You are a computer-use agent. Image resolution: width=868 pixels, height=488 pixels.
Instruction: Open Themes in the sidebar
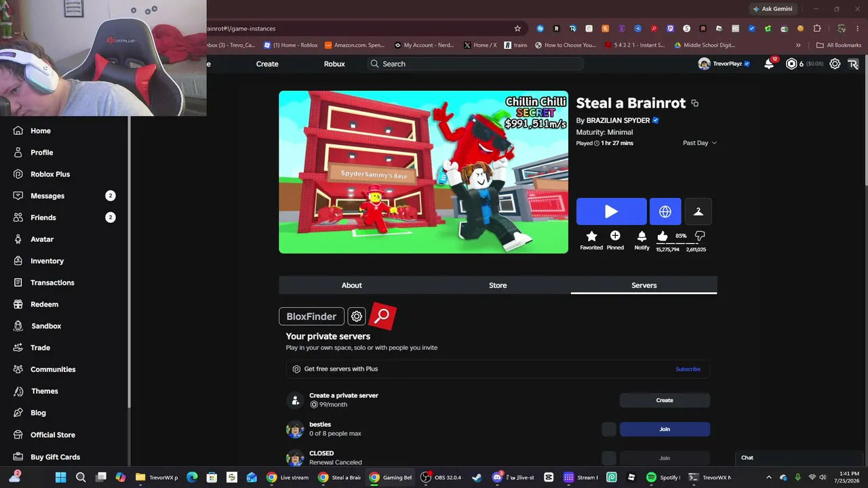44,391
